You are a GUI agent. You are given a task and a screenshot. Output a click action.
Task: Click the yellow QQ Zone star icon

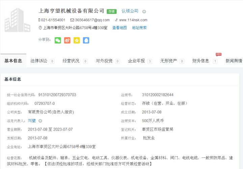[77, 40]
